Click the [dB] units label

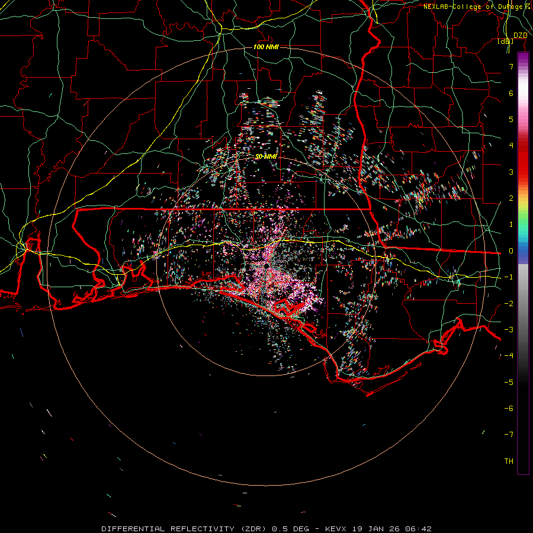pyautogui.click(x=506, y=41)
